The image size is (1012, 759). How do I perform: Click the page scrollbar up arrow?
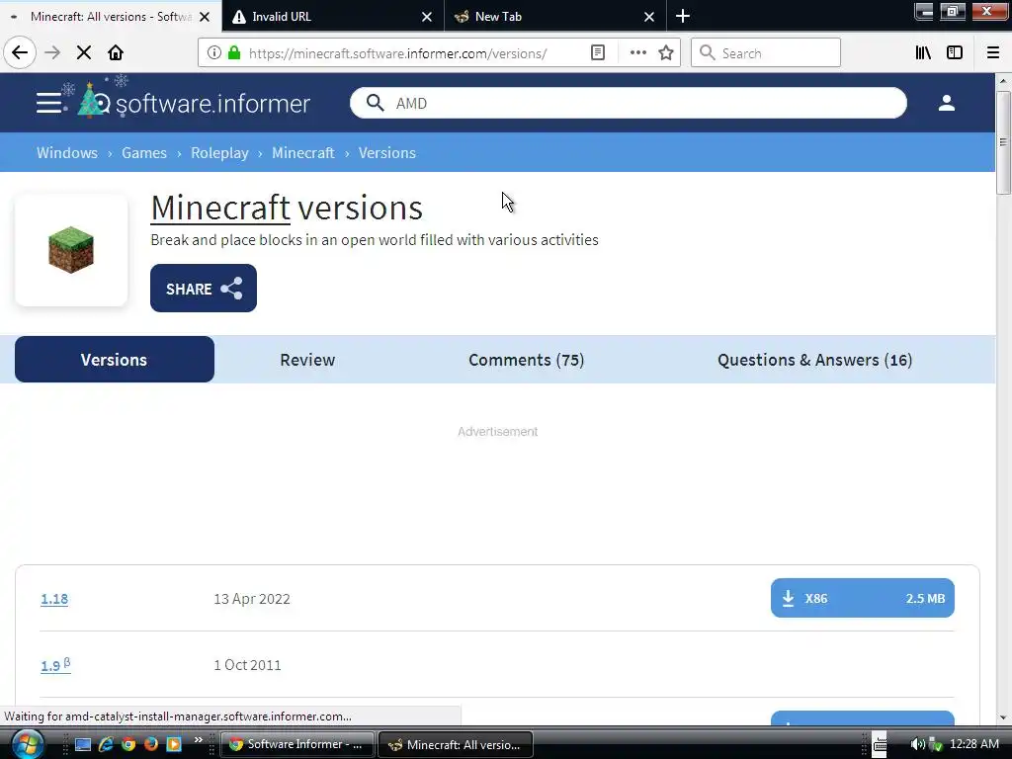1002,81
